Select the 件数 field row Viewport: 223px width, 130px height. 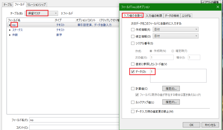(63, 35)
